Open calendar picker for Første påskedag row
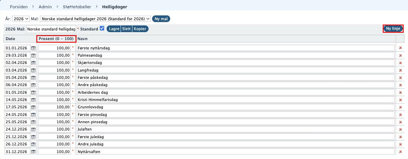Image resolution: width=408 pixels, height=159 pixels. pos(33,78)
